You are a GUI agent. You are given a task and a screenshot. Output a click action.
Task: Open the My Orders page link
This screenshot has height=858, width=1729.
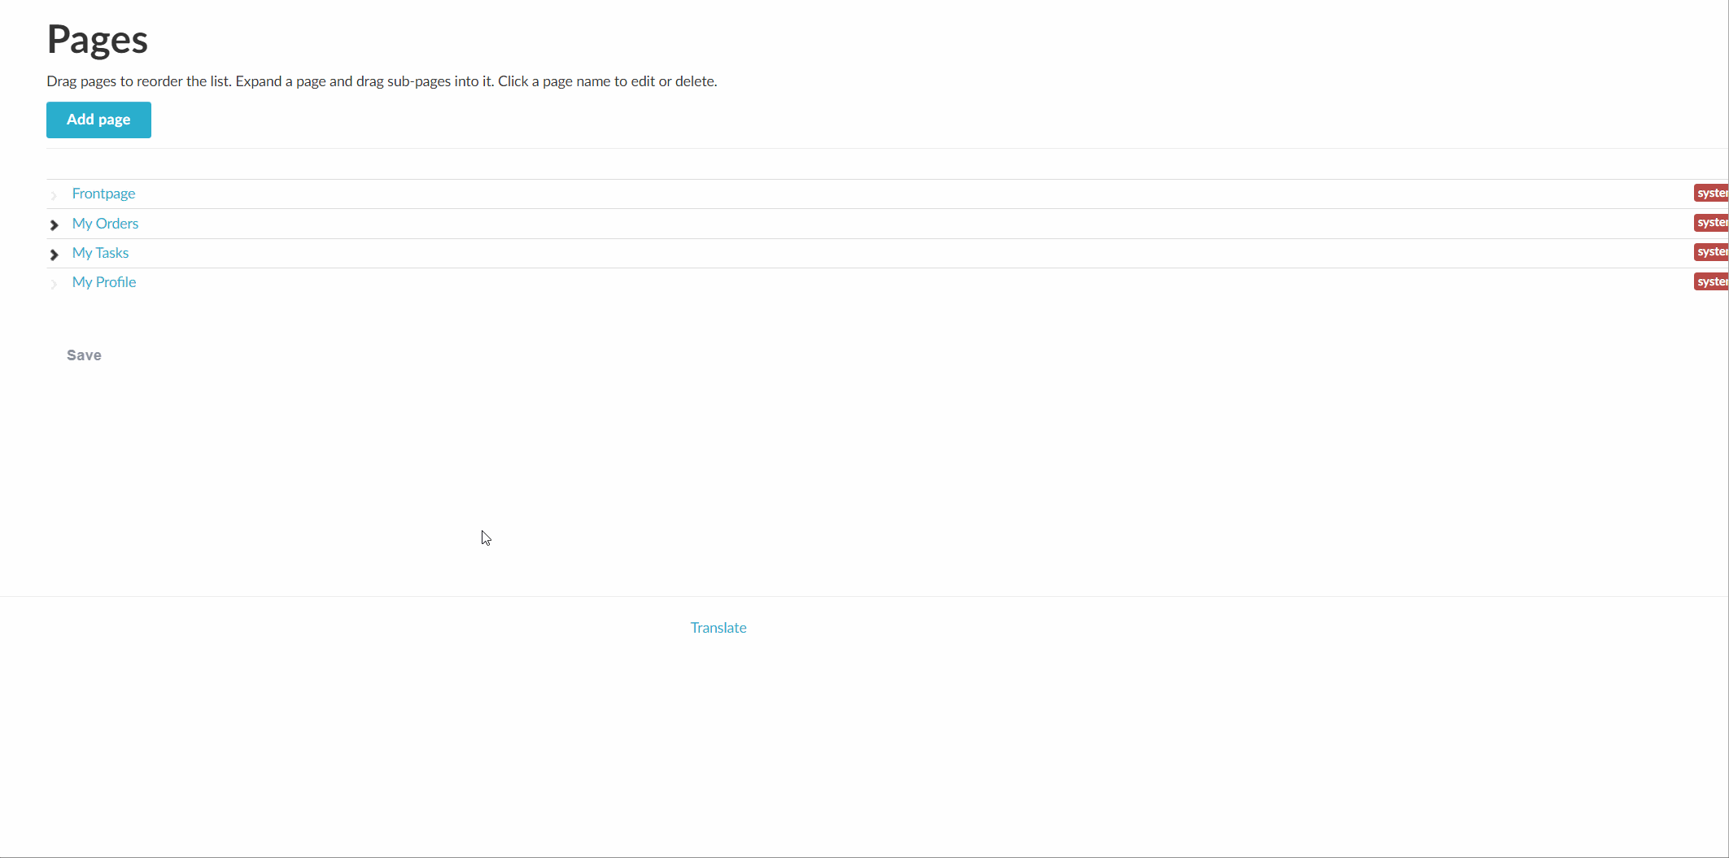coord(105,224)
